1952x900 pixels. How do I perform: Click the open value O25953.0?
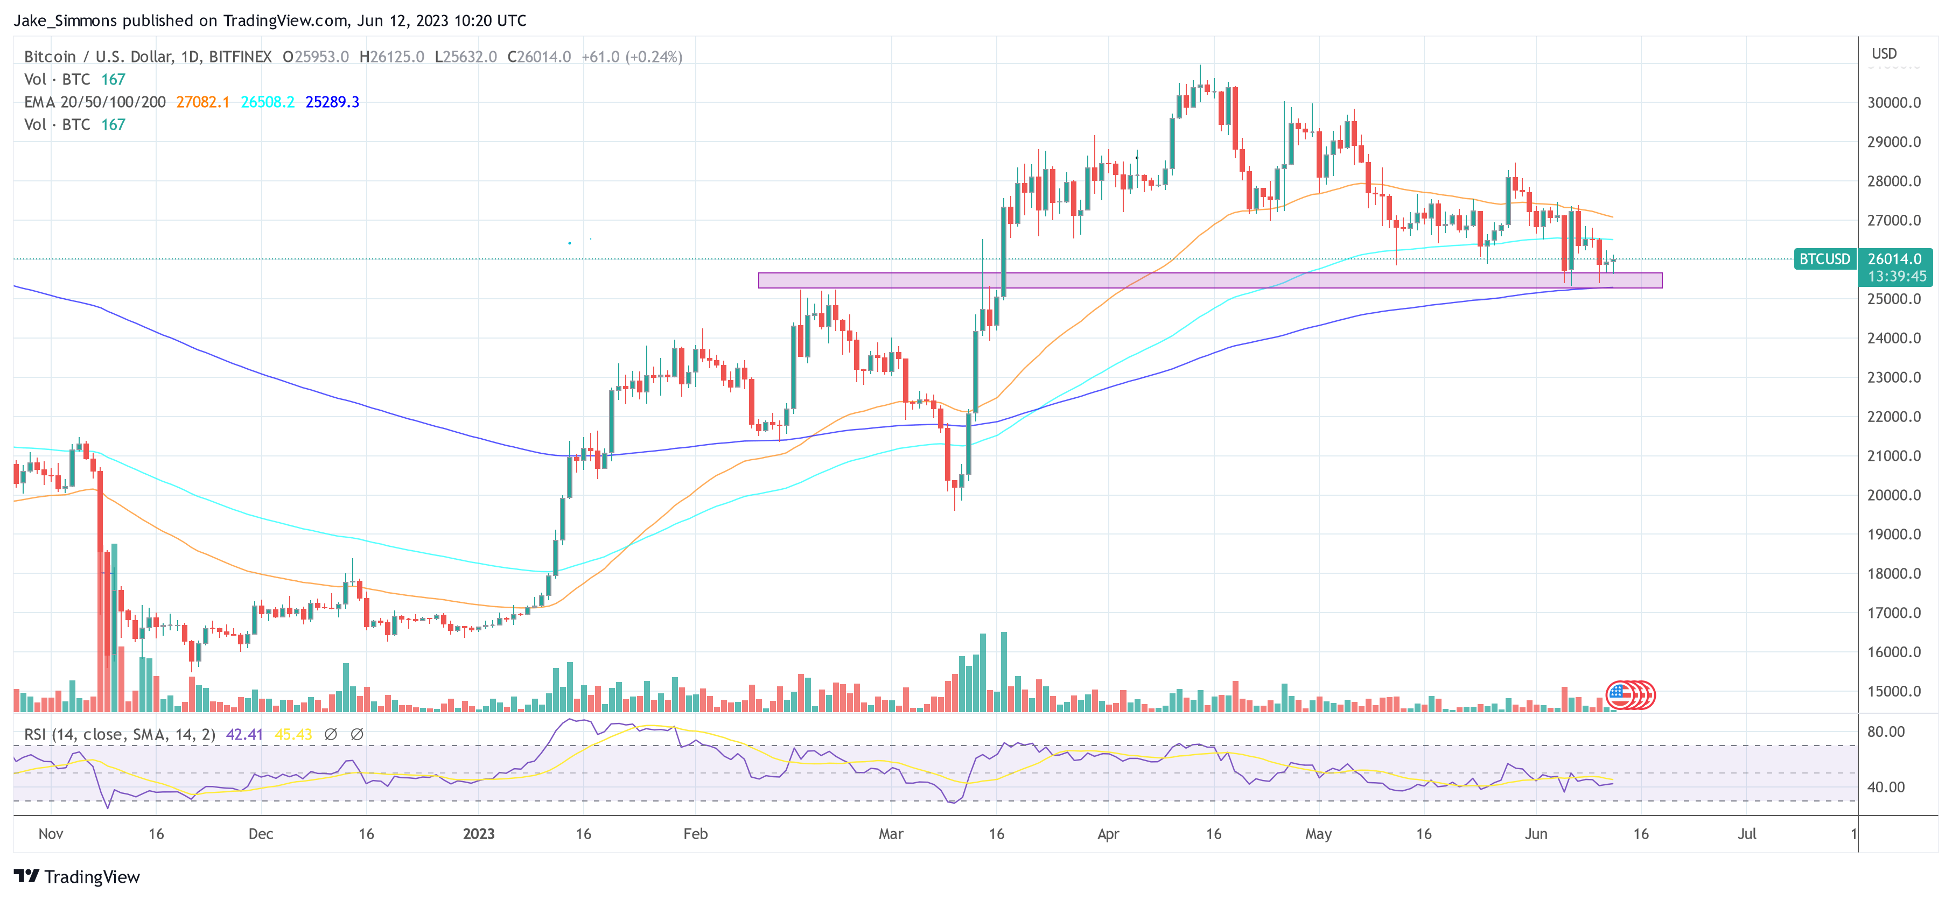315,57
